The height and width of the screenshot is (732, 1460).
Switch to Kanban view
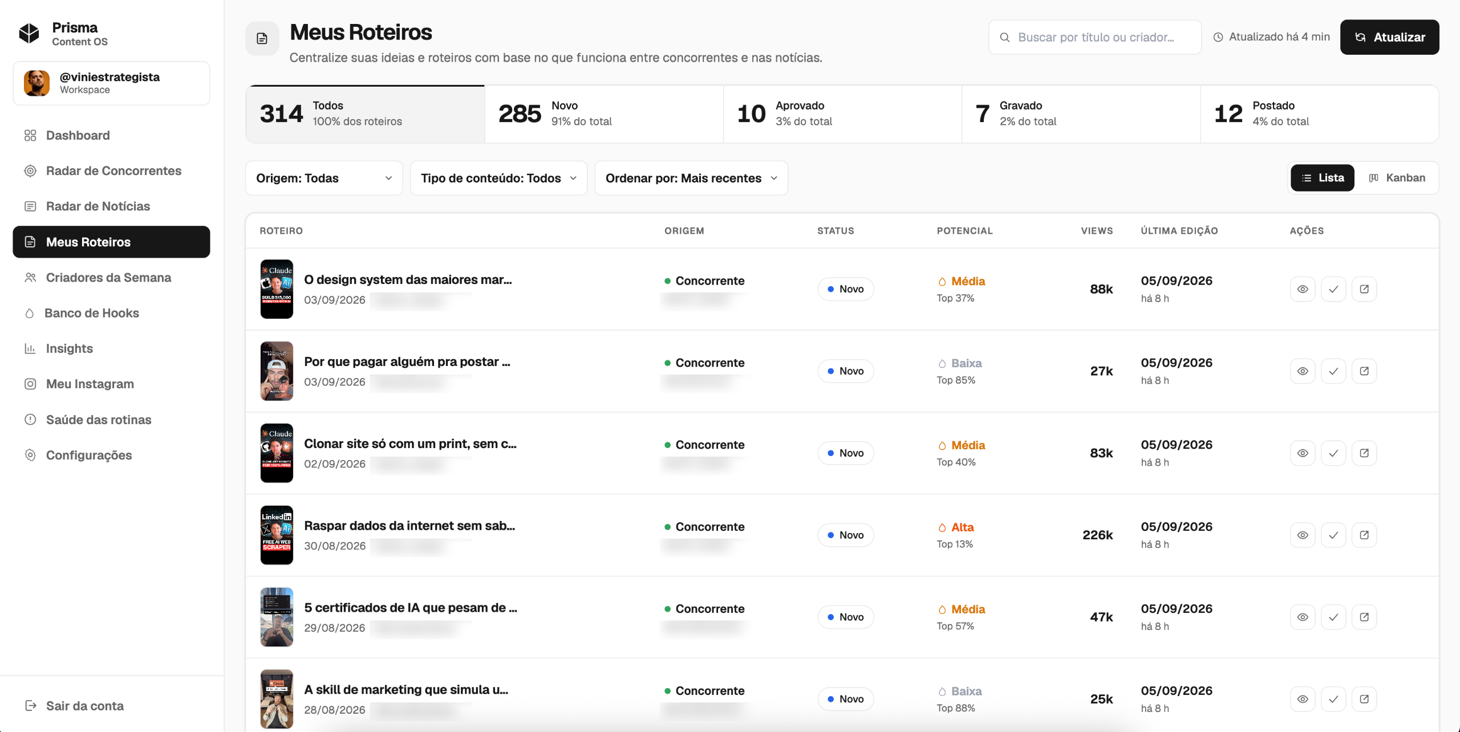coord(1397,178)
